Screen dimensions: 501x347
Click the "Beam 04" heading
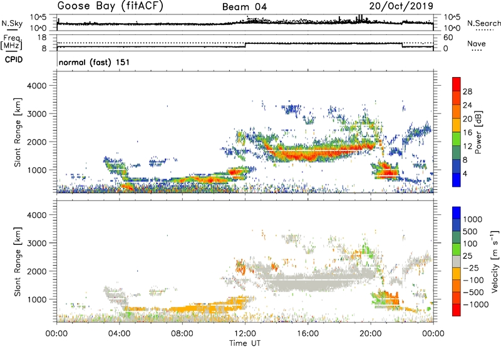(244, 7)
